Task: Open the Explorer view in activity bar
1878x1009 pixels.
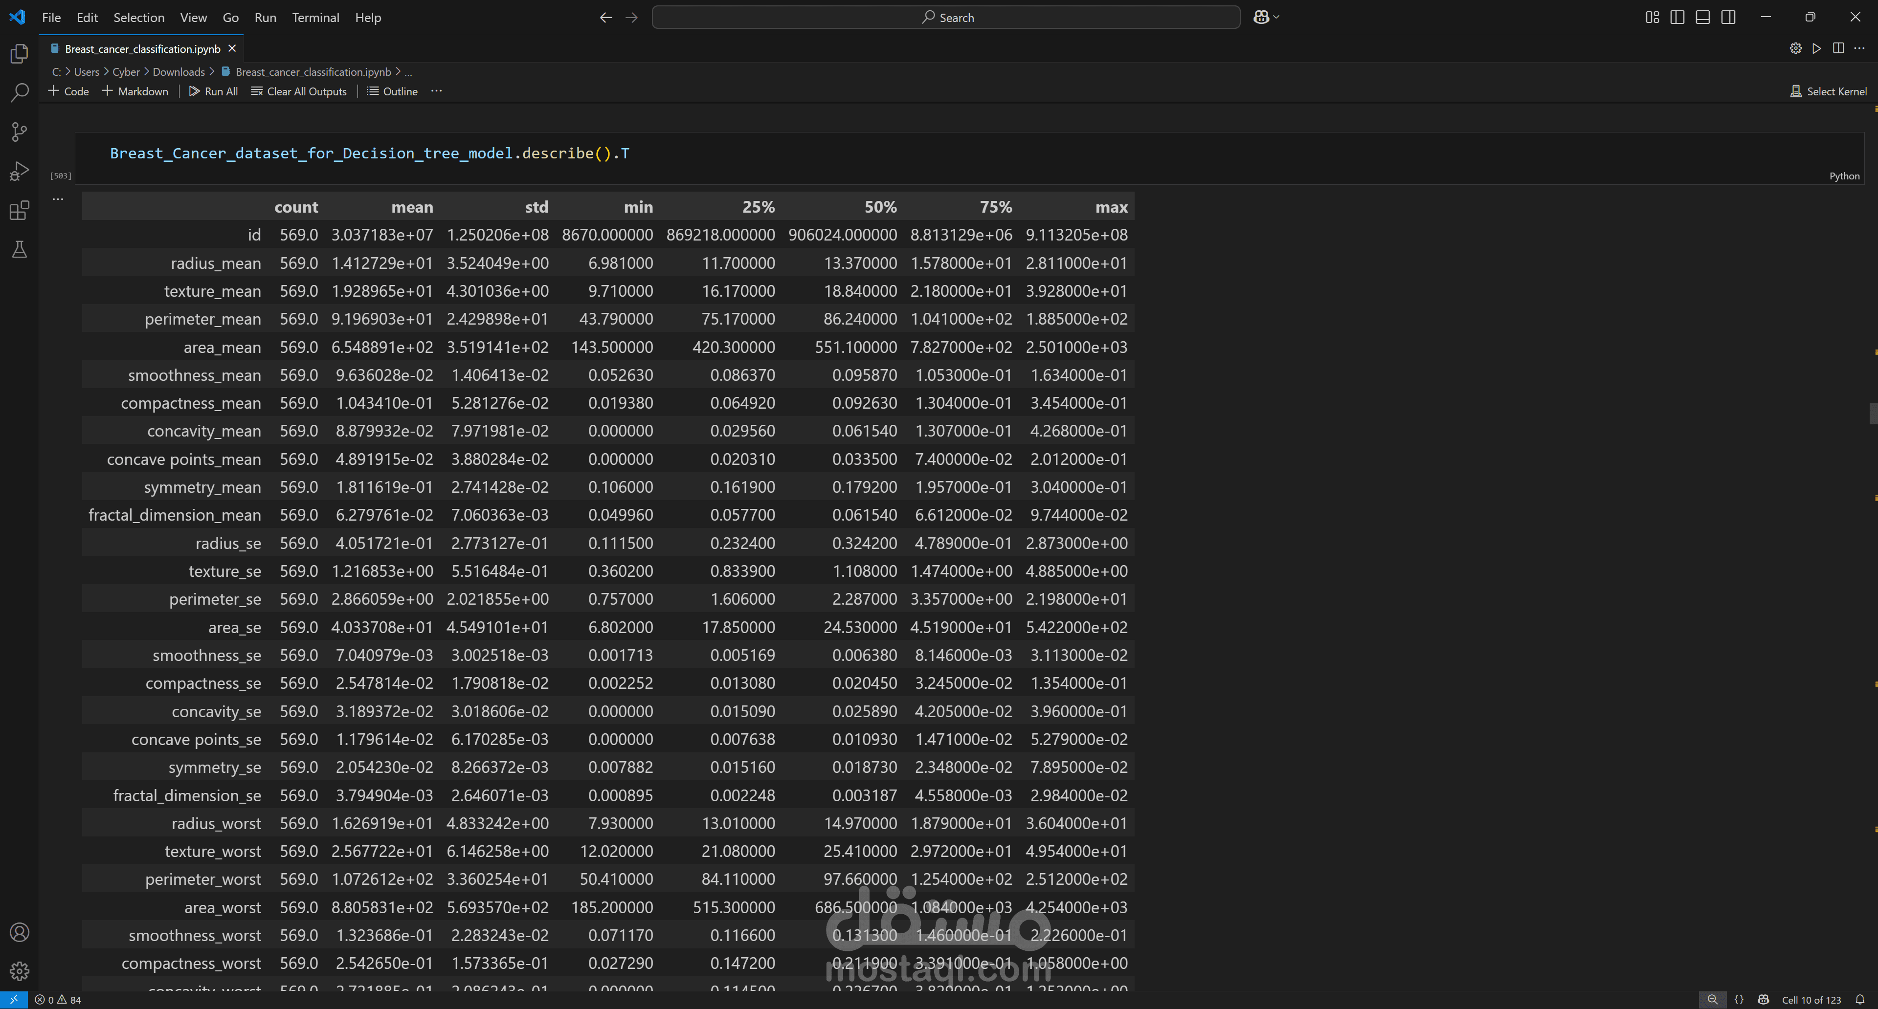Action: click(x=20, y=54)
